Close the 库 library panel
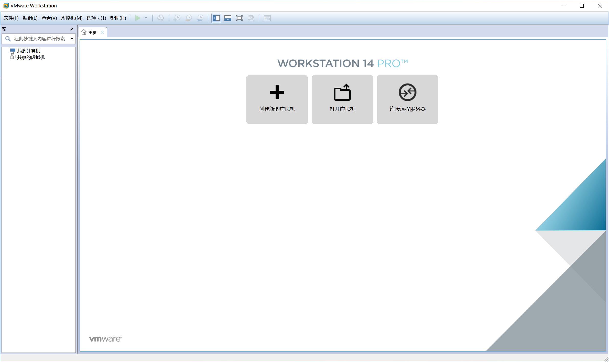Screen dimensions: 609x362 click(x=72, y=29)
